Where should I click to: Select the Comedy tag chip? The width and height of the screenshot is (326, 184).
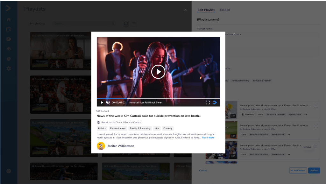coord(168,129)
